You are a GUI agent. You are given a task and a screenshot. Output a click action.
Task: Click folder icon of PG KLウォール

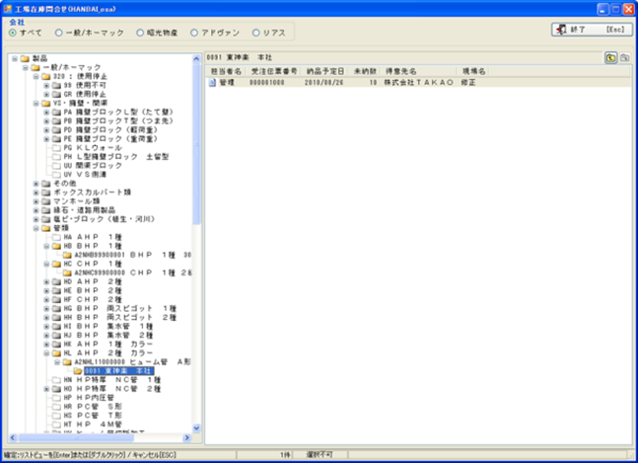click(x=56, y=148)
